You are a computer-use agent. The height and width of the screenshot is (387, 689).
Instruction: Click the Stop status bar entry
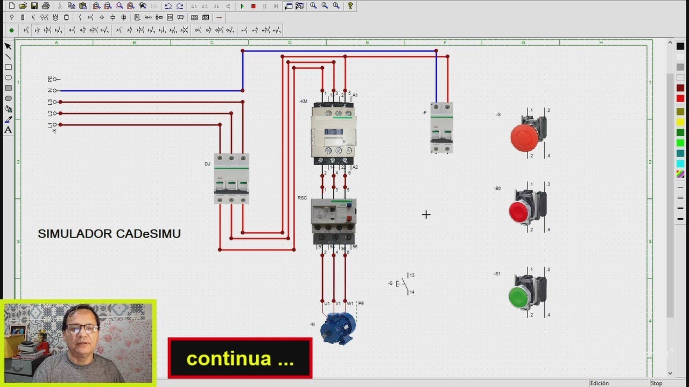(x=657, y=383)
